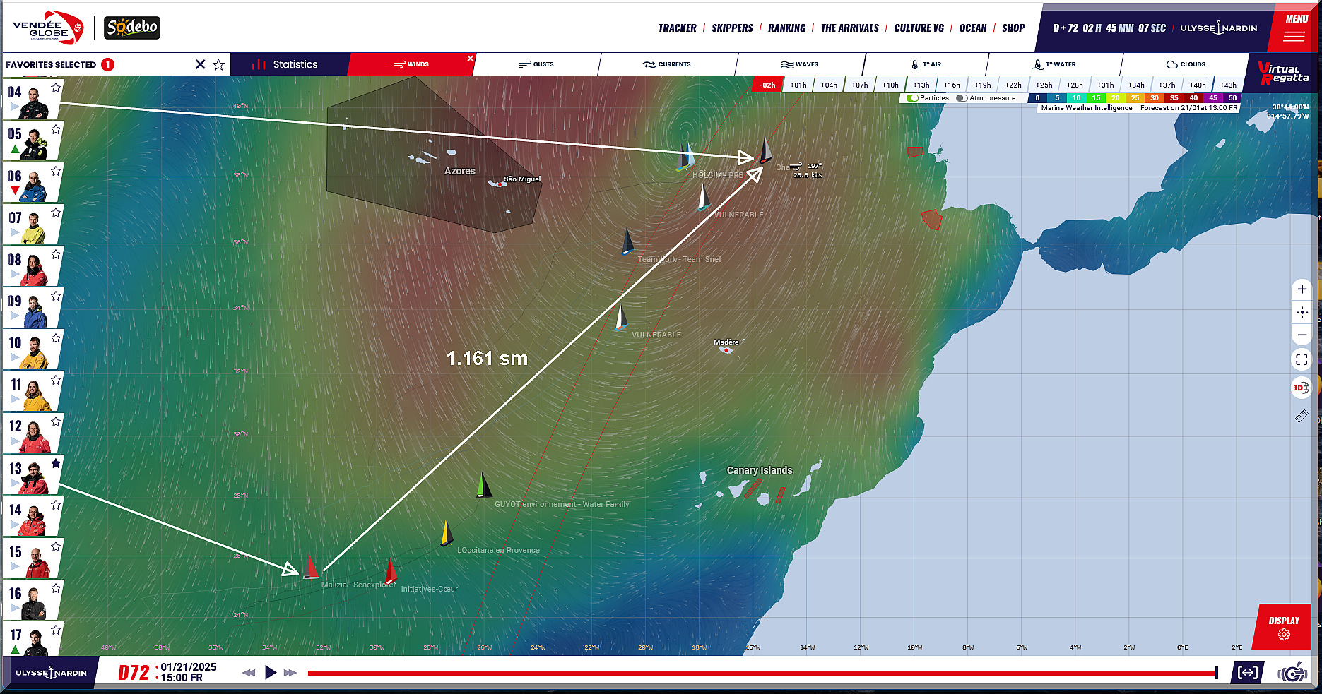Click the rewind timeline icon
The width and height of the screenshot is (1322, 694).
(x=249, y=673)
